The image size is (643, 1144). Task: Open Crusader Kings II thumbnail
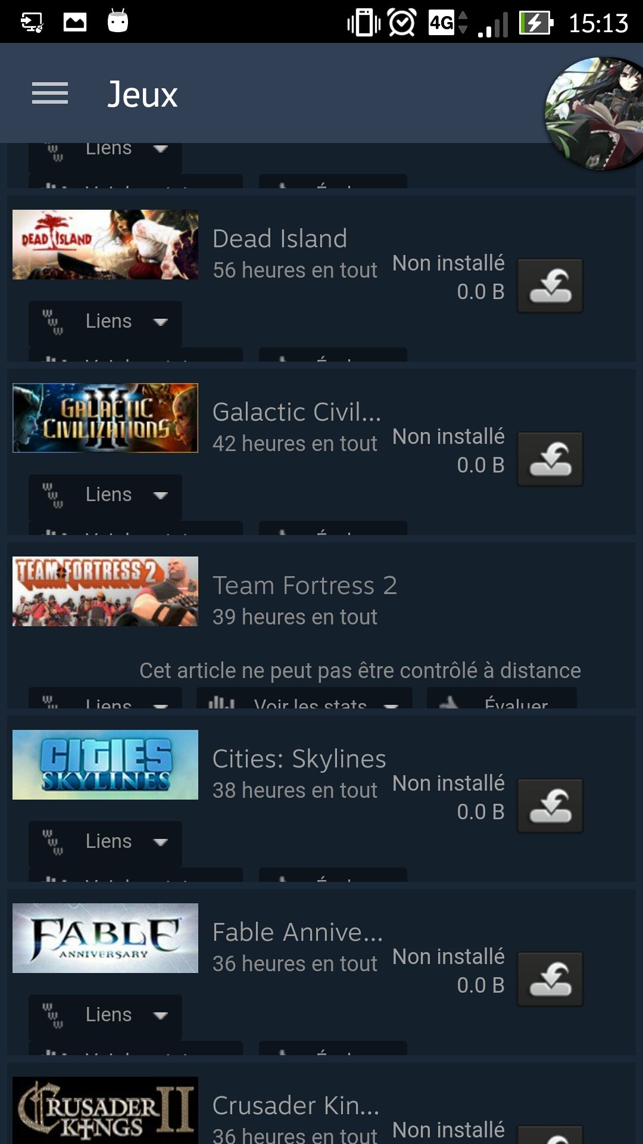pyautogui.click(x=105, y=1110)
